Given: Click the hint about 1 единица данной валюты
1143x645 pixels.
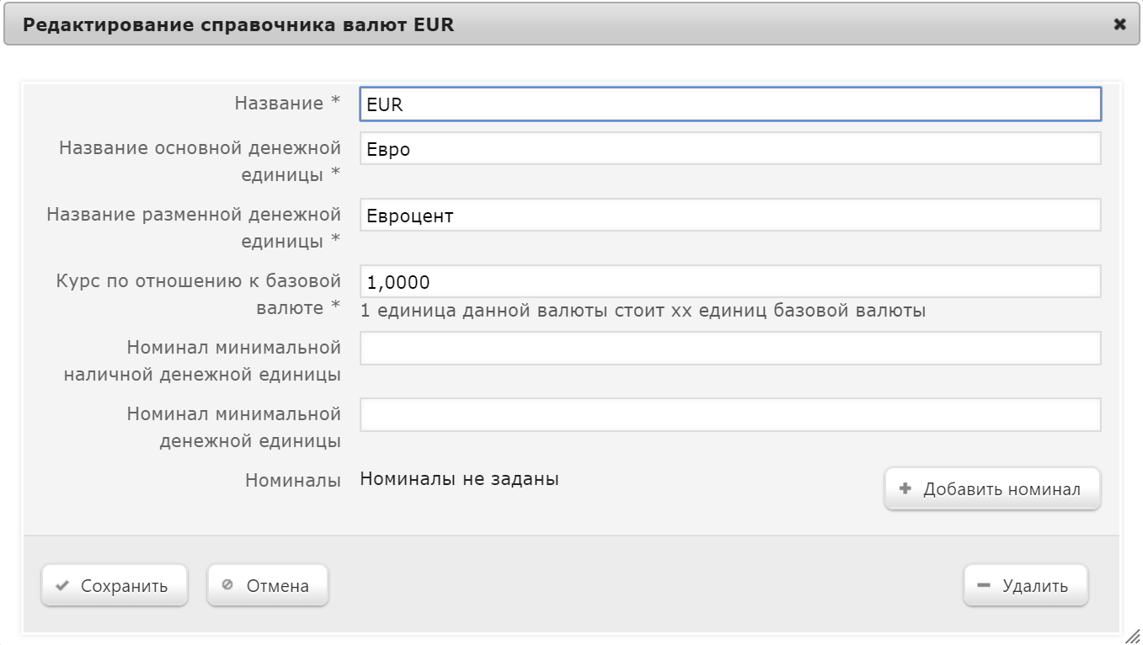Looking at the screenshot, I should pyautogui.click(x=644, y=310).
